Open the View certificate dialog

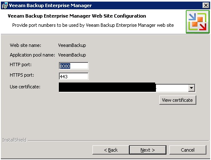tap(177, 100)
